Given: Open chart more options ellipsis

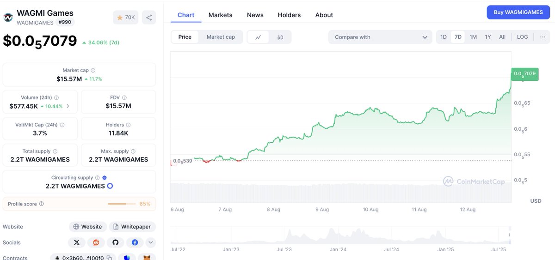Looking at the screenshot, I should pos(543,37).
